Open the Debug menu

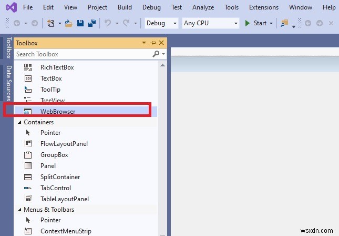tap(151, 7)
